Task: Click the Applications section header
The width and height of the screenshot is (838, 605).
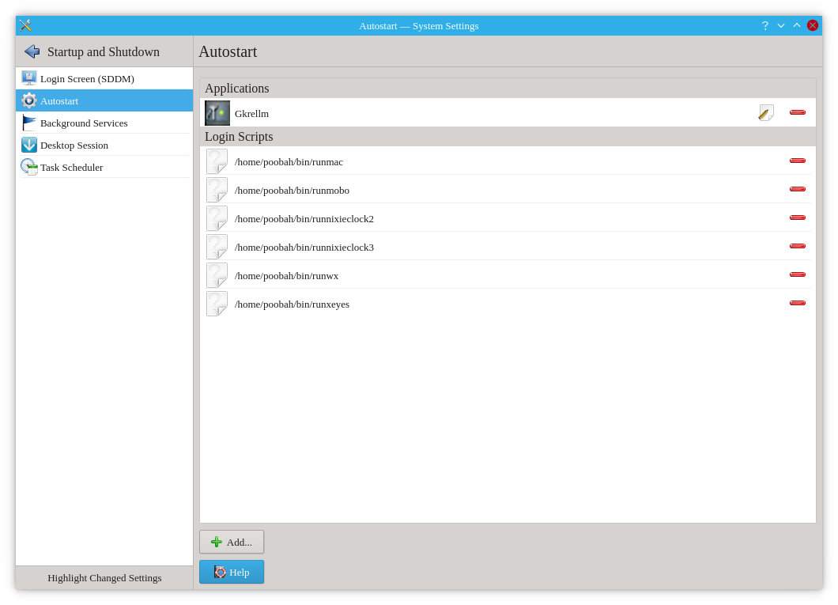Action: click(x=508, y=89)
